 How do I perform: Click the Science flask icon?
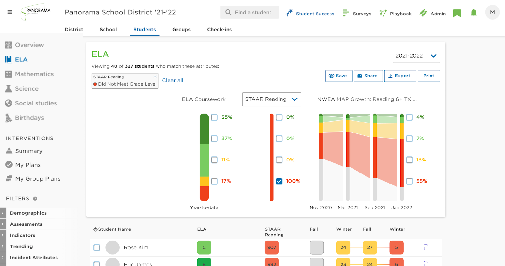click(9, 89)
